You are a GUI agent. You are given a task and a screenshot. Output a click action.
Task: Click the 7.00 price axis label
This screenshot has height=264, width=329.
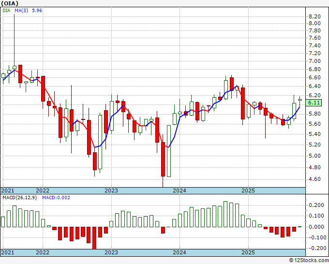pyautogui.click(x=314, y=61)
